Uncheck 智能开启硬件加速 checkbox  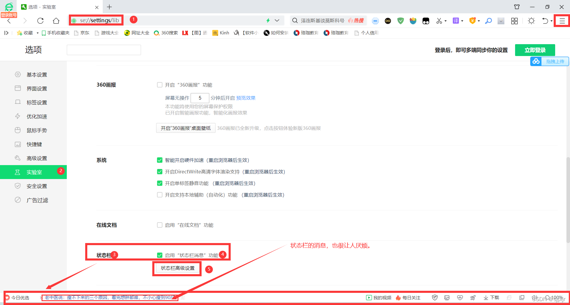click(x=160, y=160)
